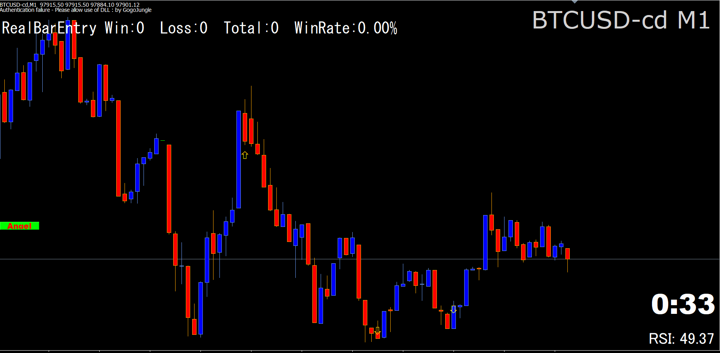Click the RSI: 49.37 readout
720x353 pixels.
681,338
